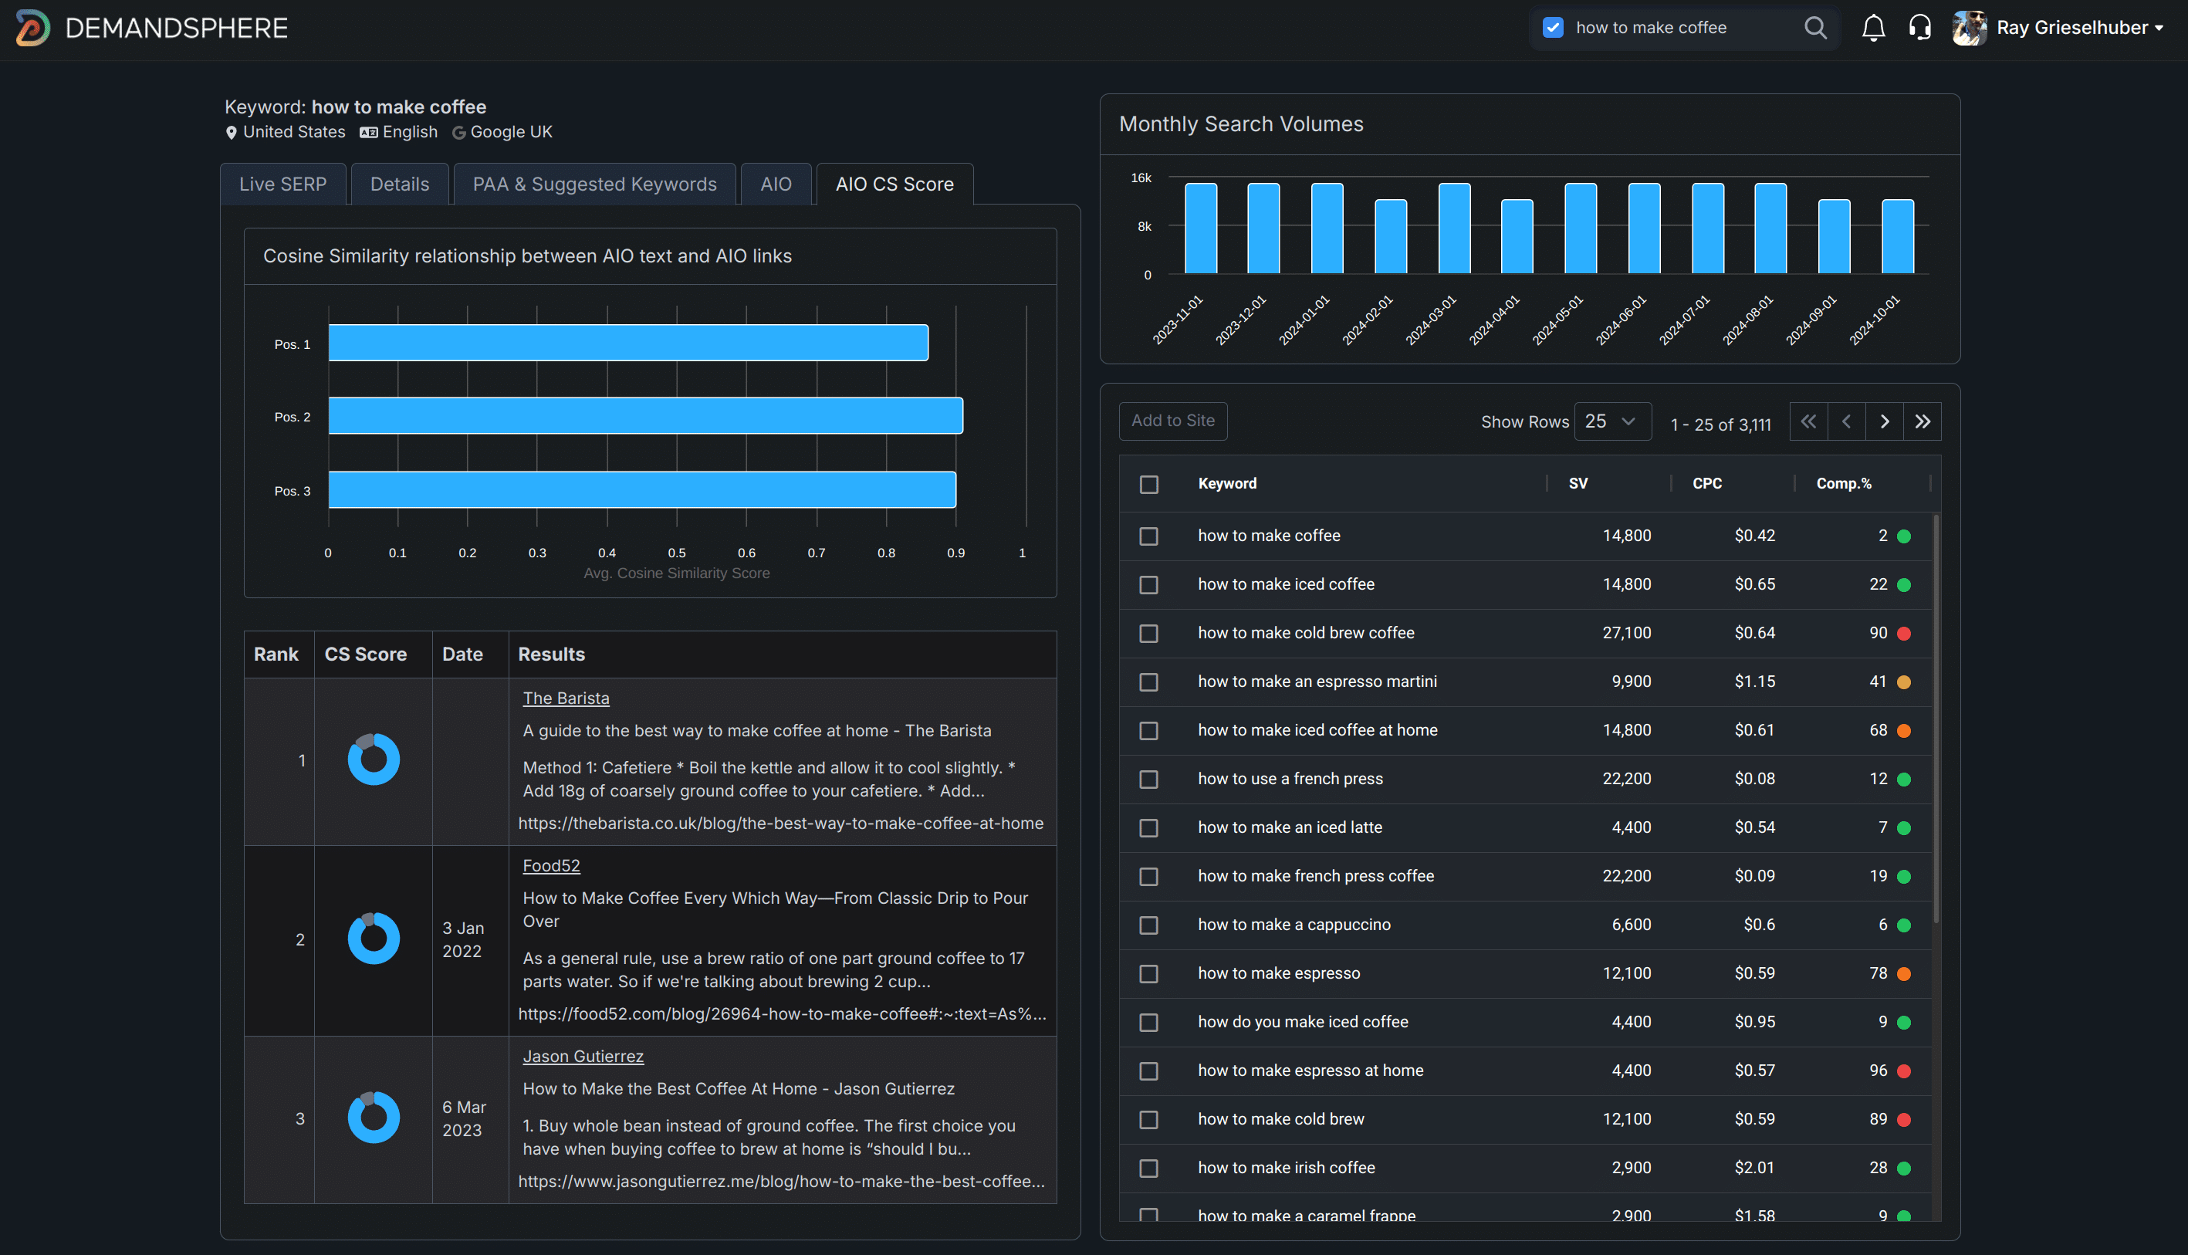Open the headset support icon
The width and height of the screenshot is (2188, 1255).
click(x=1919, y=28)
